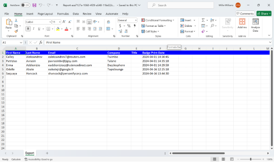
Task: Click the Insert Function fx icon
Action: click(40, 42)
